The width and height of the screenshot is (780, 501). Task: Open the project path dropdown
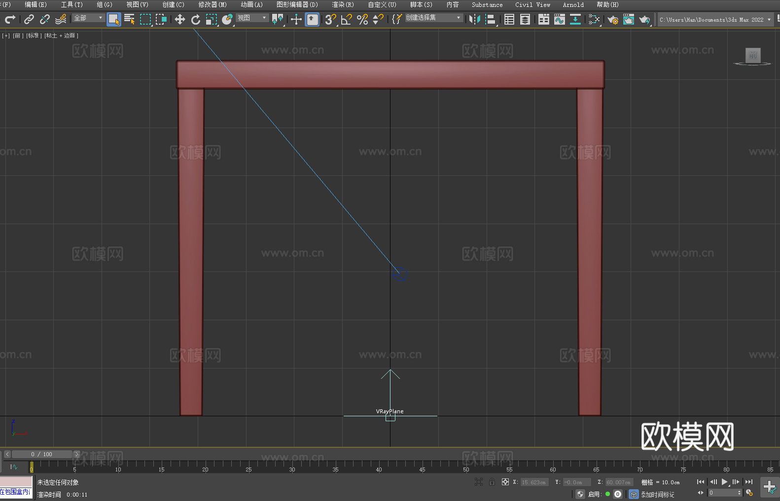tap(715, 20)
